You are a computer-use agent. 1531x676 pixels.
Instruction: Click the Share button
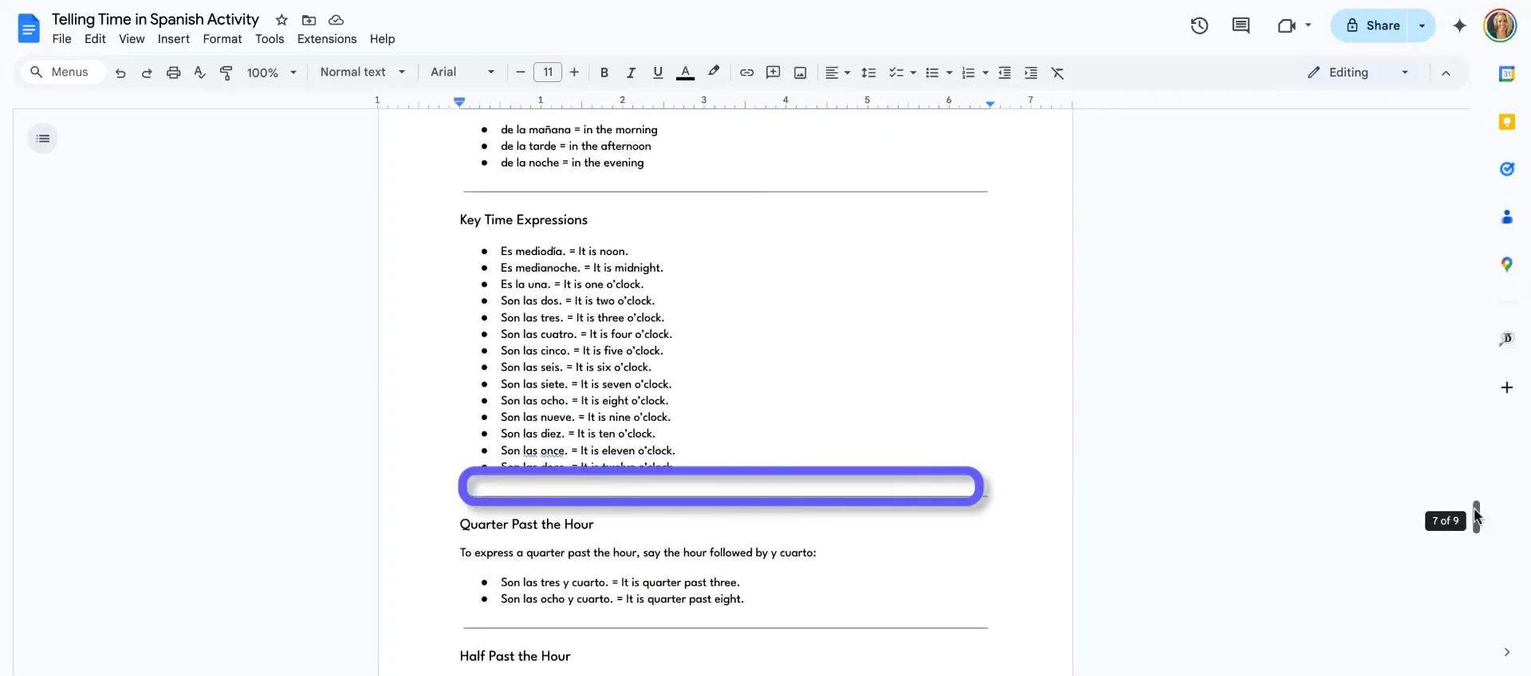pos(1373,26)
